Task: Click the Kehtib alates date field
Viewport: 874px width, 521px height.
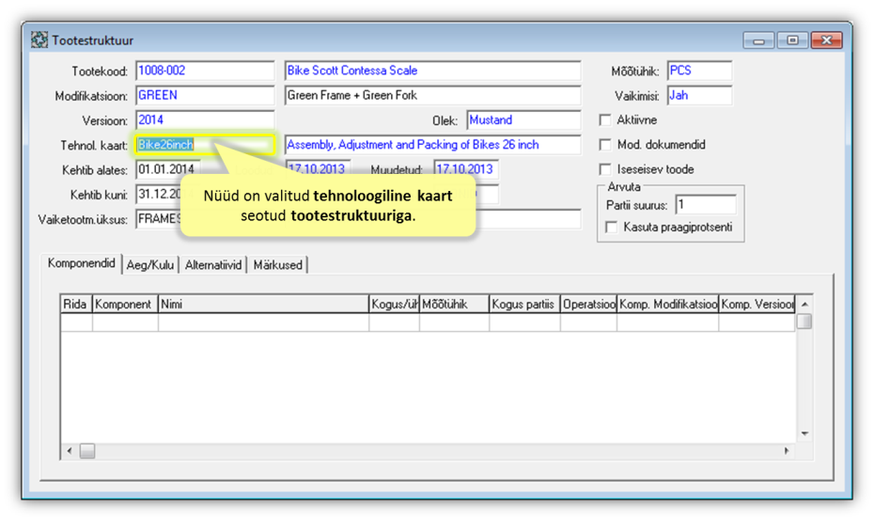Action: [x=168, y=169]
